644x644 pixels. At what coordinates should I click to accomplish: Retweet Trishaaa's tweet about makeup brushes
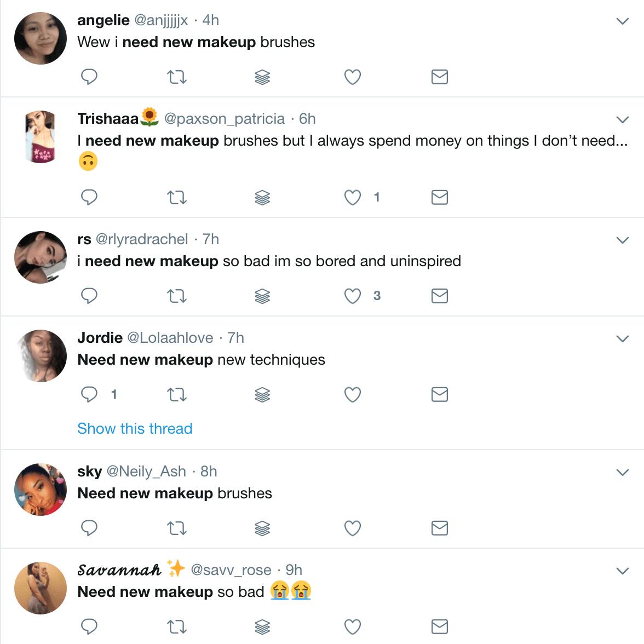(177, 198)
